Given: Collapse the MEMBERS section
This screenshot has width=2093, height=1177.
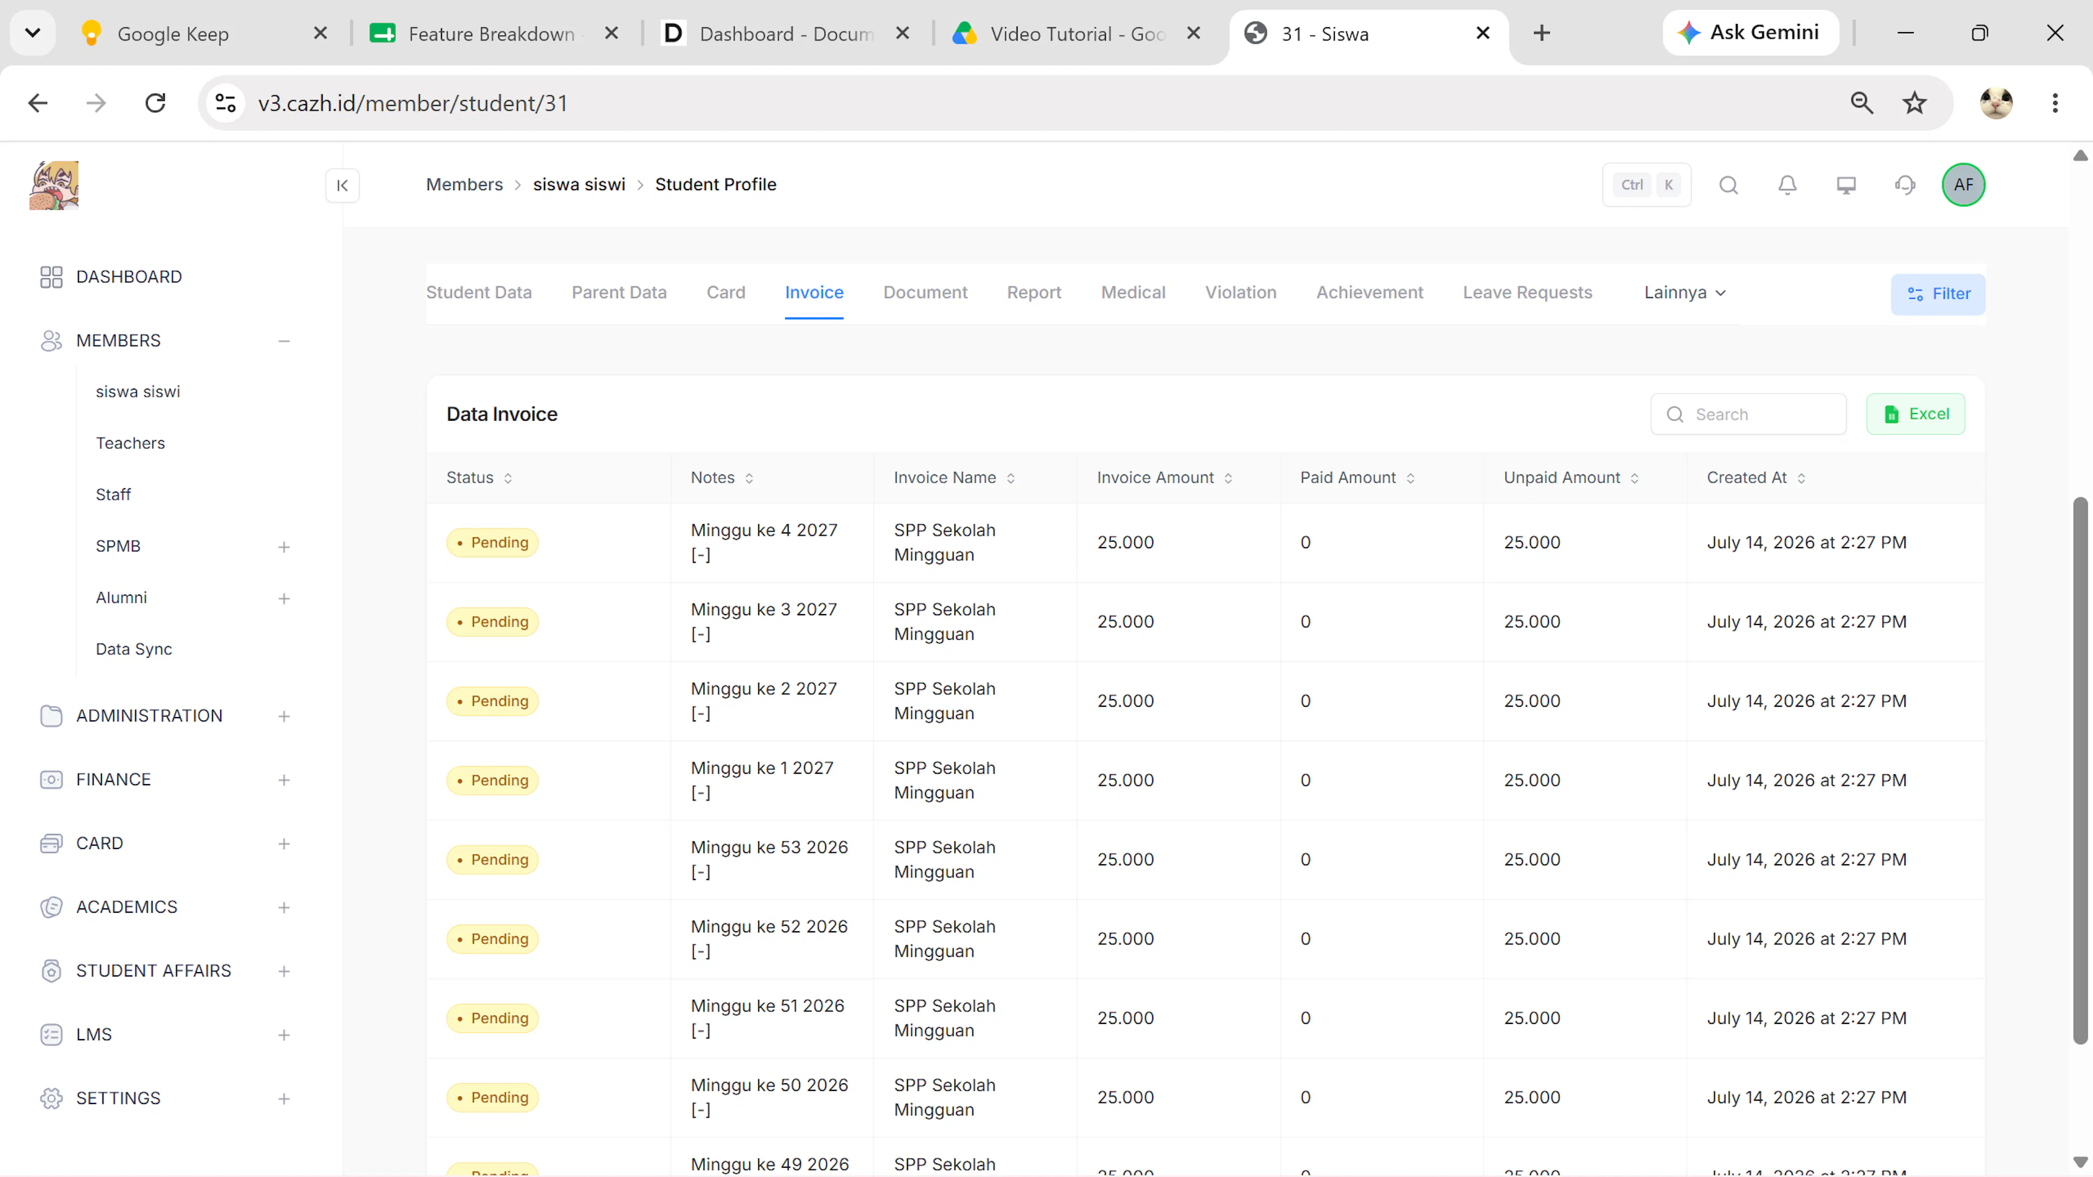Looking at the screenshot, I should click(x=283, y=341).
